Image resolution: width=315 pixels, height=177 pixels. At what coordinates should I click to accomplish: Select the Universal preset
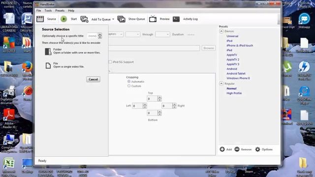pos(232,36)
